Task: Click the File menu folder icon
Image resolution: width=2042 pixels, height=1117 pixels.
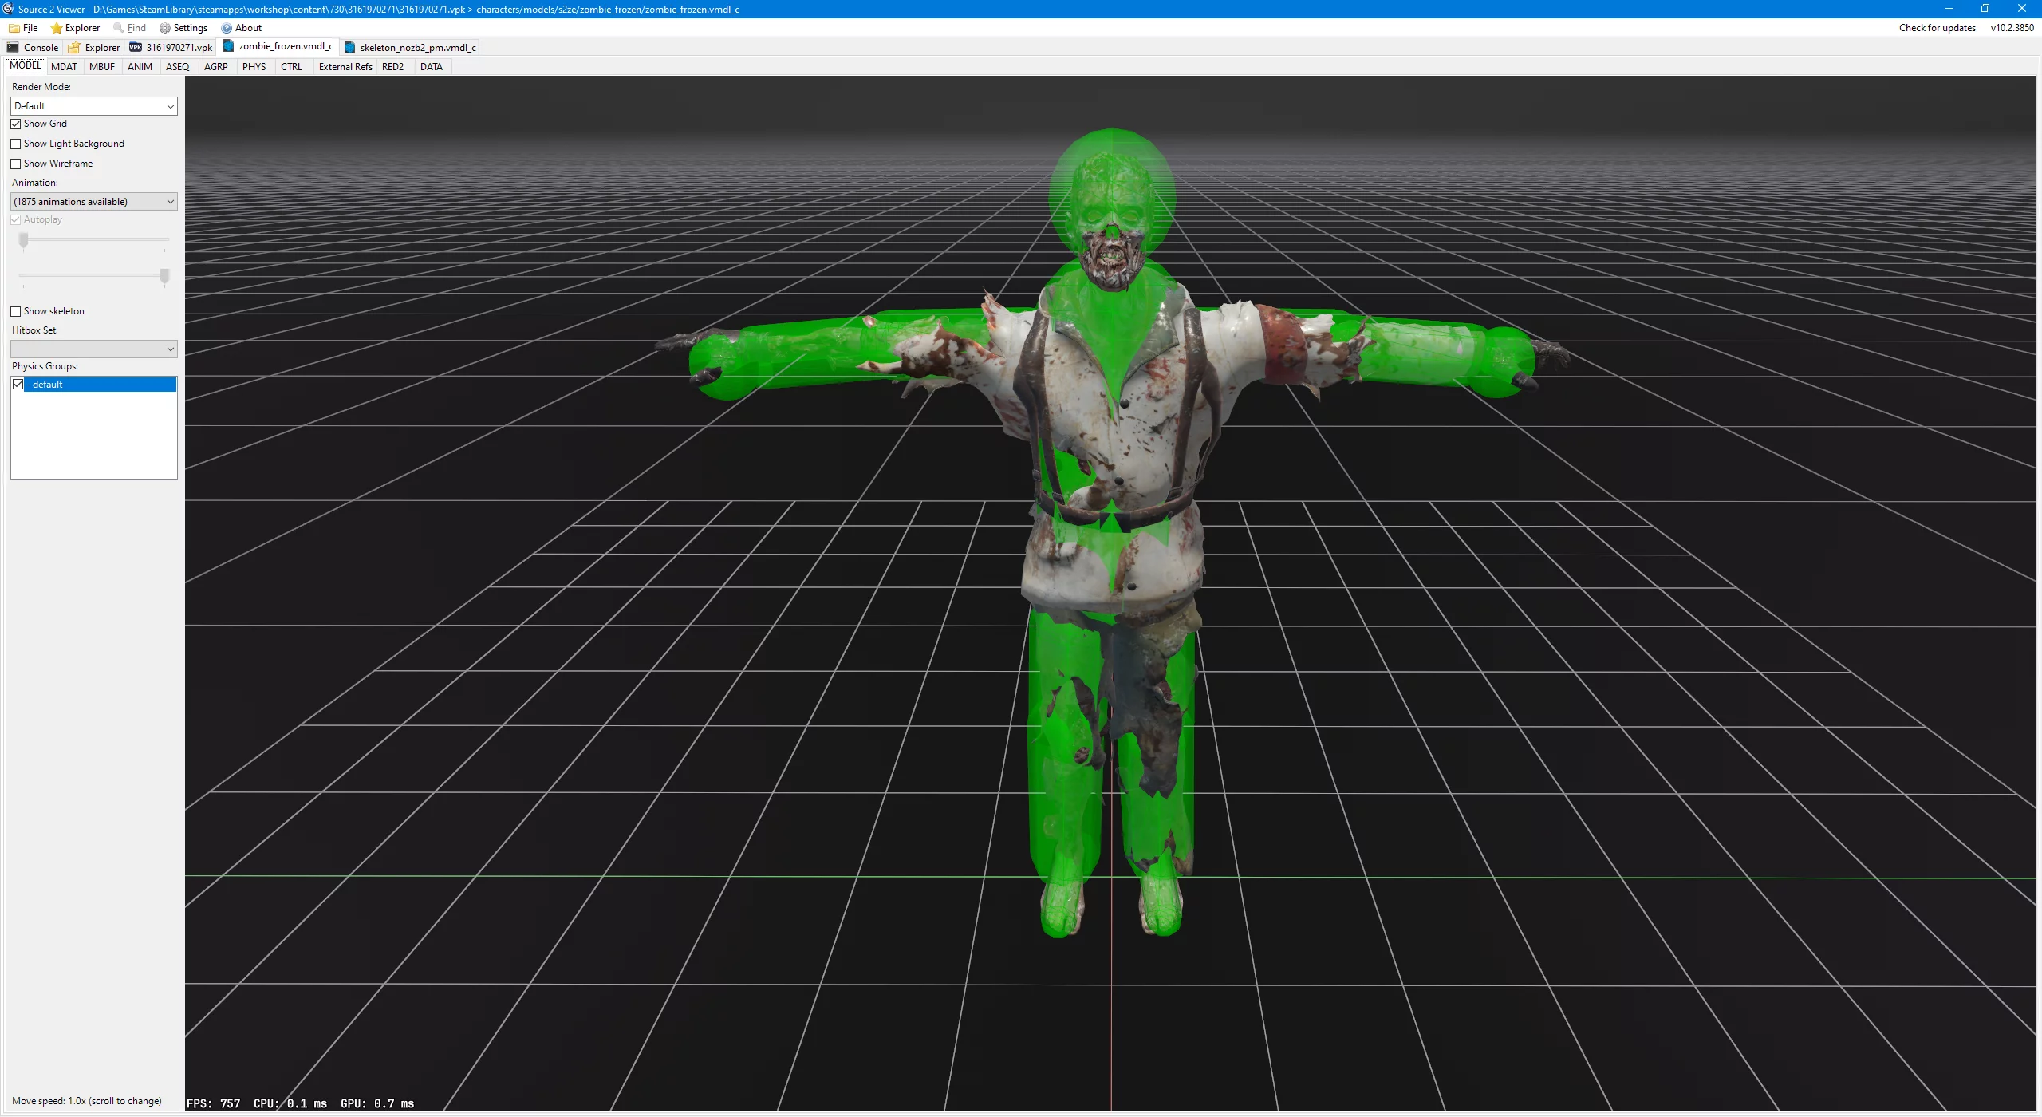Action: [14, 28]
